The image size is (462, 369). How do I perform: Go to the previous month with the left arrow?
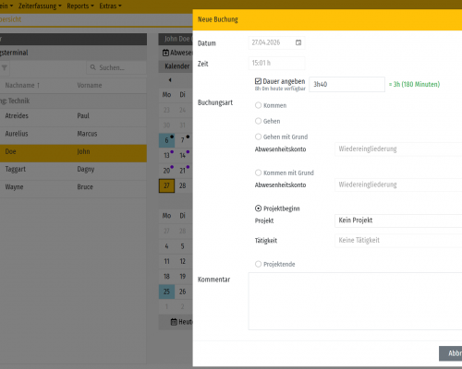170,80
